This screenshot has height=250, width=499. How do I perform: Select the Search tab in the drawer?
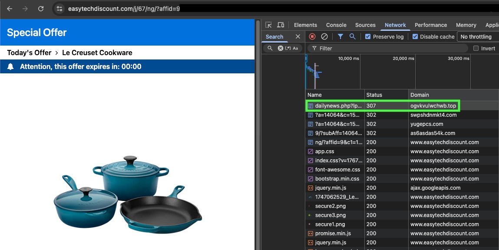pos(274,36)
